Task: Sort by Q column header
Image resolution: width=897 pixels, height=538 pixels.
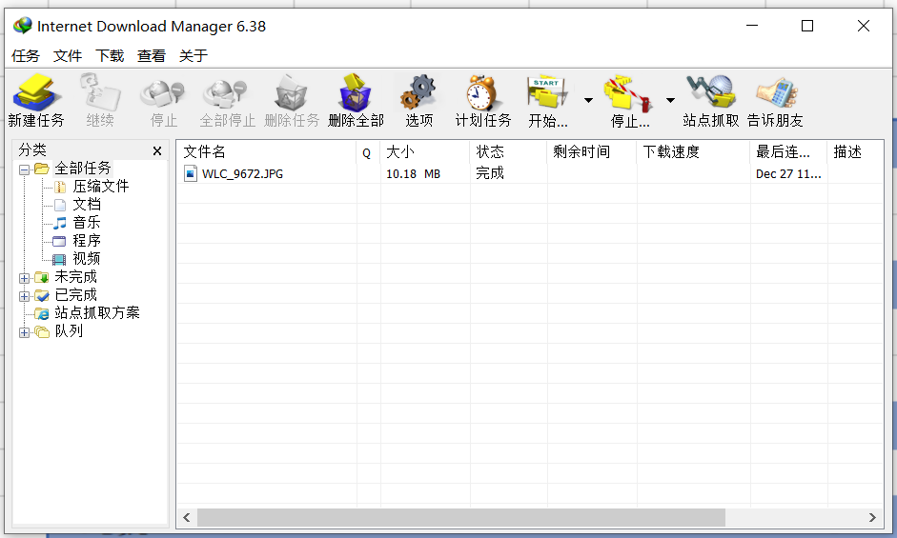Action: (368, 151)
